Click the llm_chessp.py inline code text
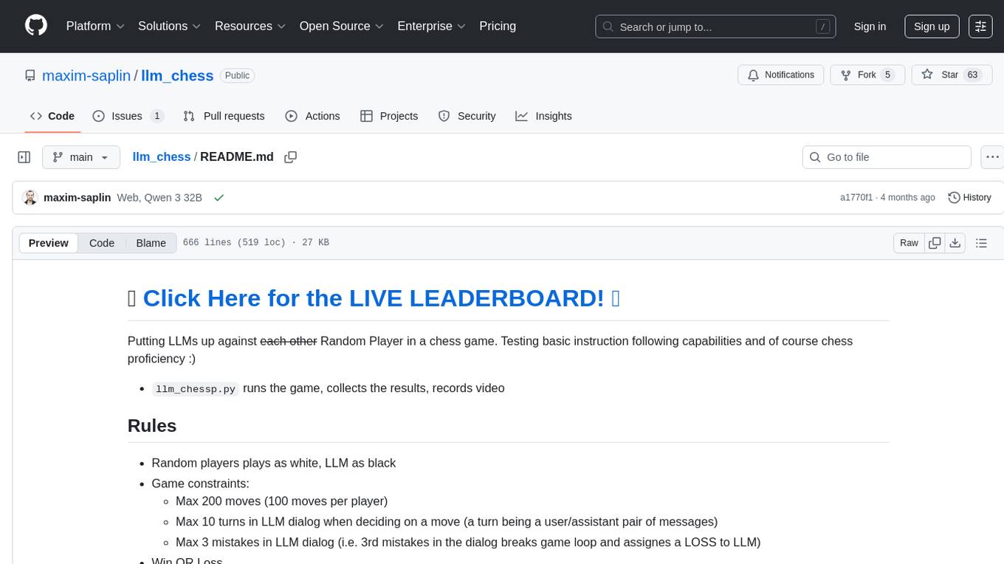The height and width of the screenshot is (564, 1004). pyautogui.click(x=196, y=388)
